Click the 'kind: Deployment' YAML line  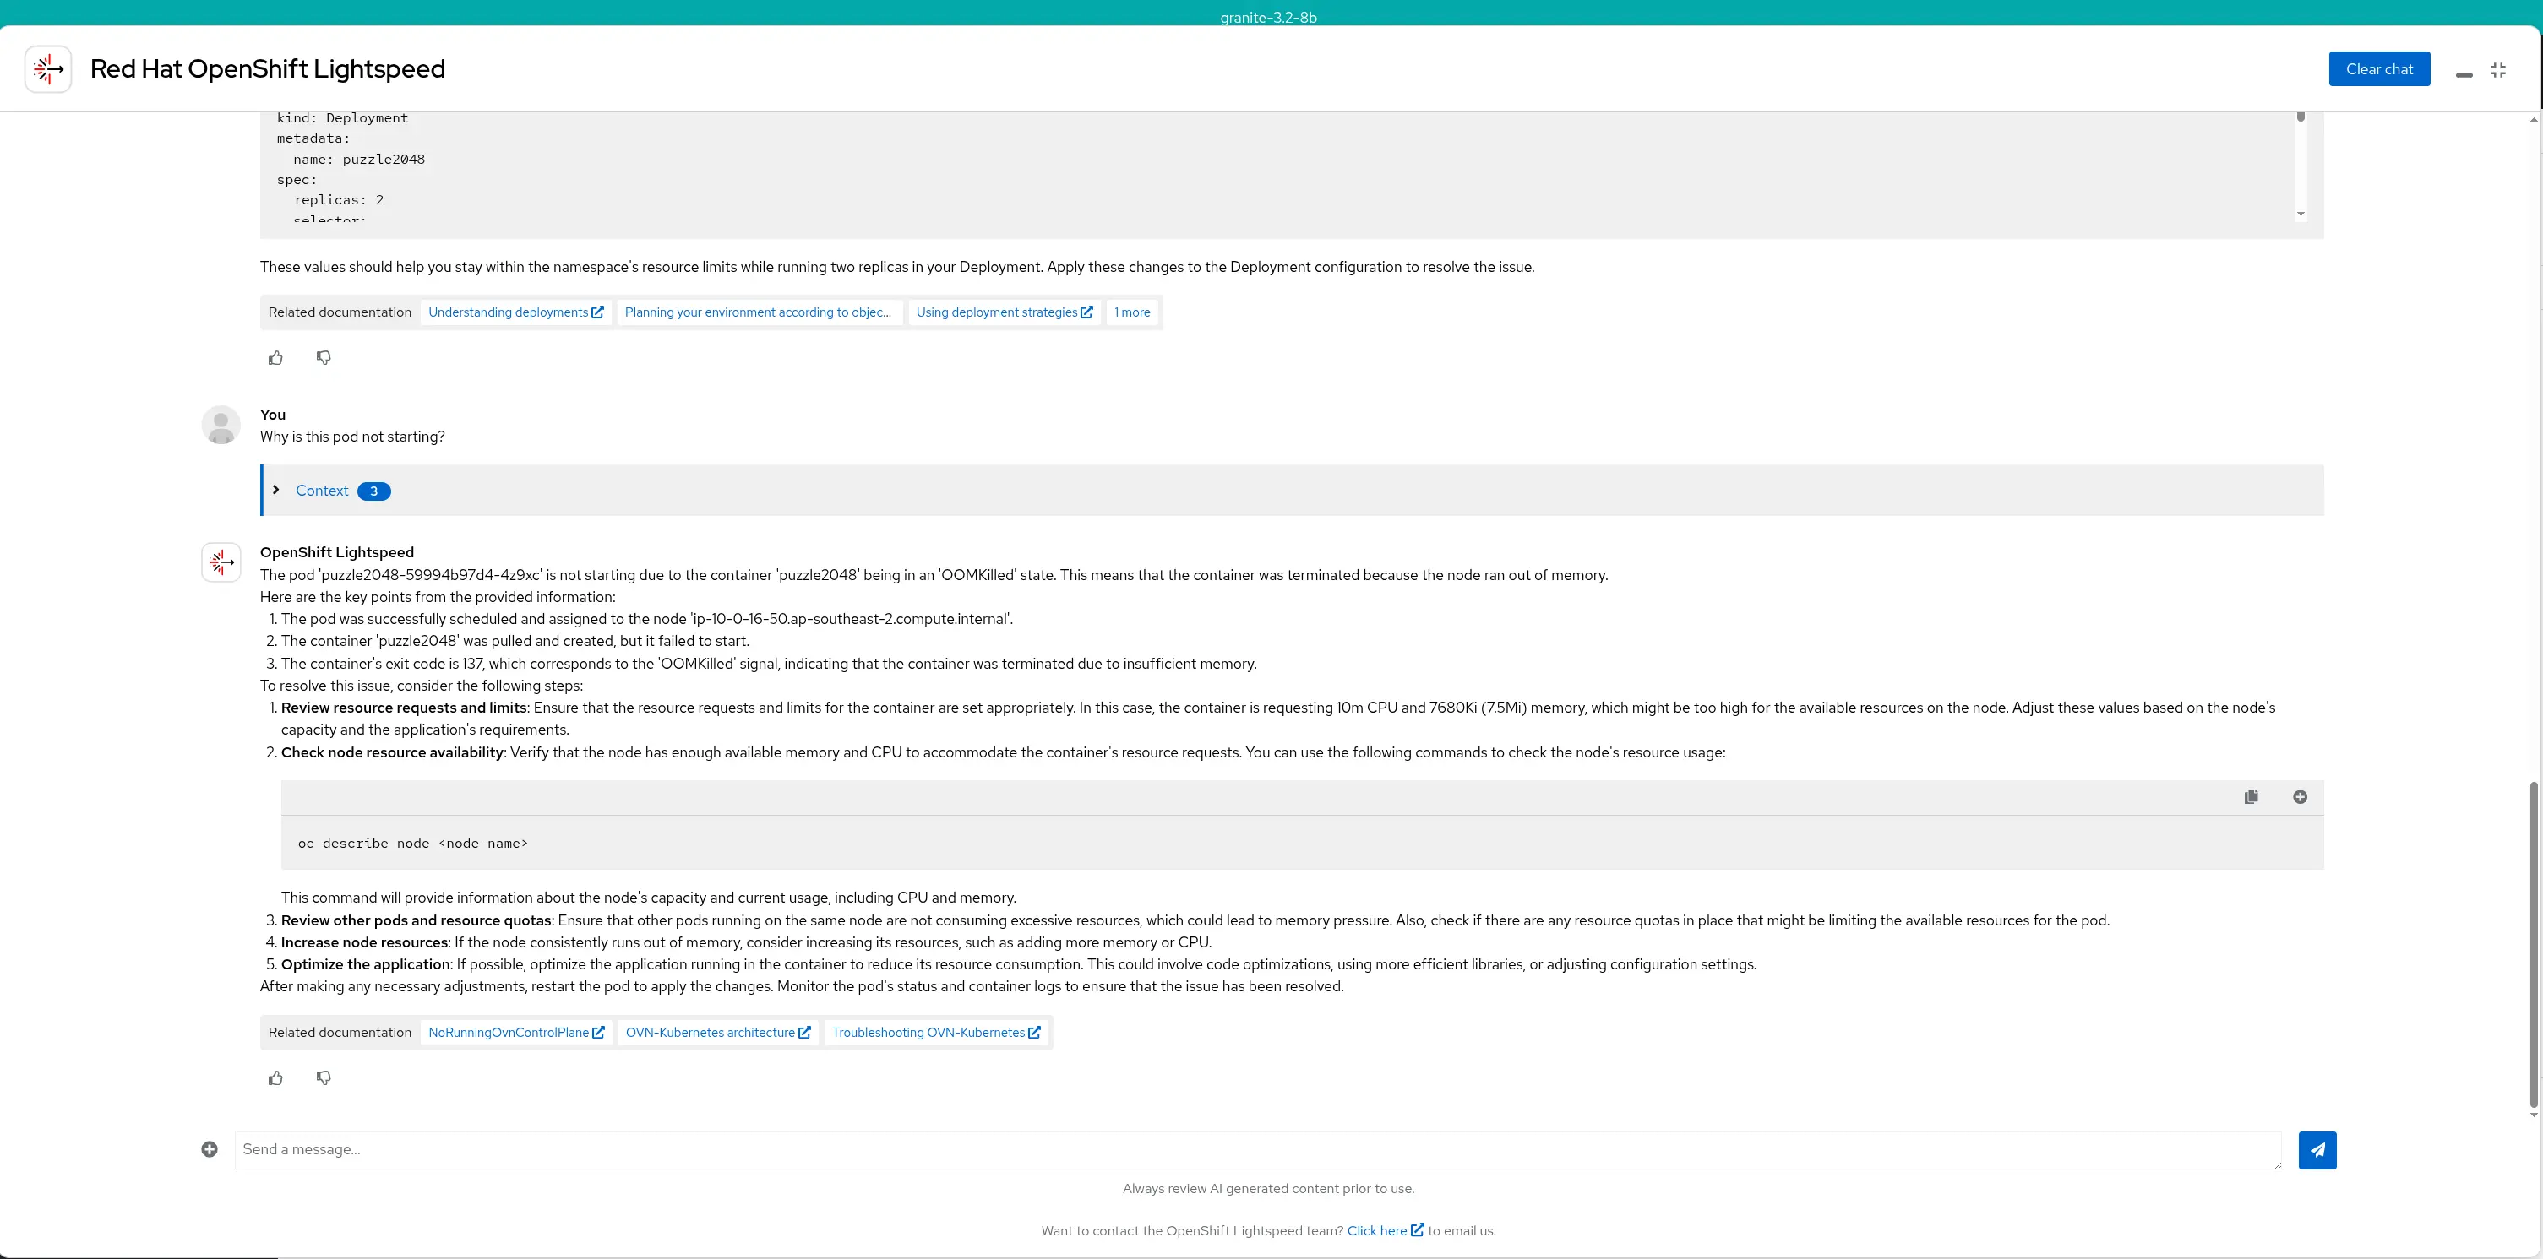click(x=342, y=117)
